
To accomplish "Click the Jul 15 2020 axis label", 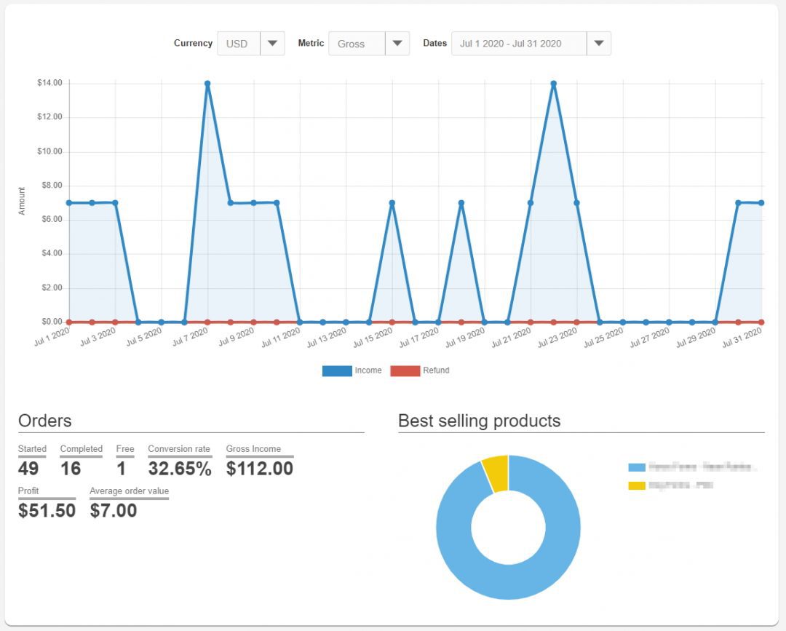I will pos(373,338).
